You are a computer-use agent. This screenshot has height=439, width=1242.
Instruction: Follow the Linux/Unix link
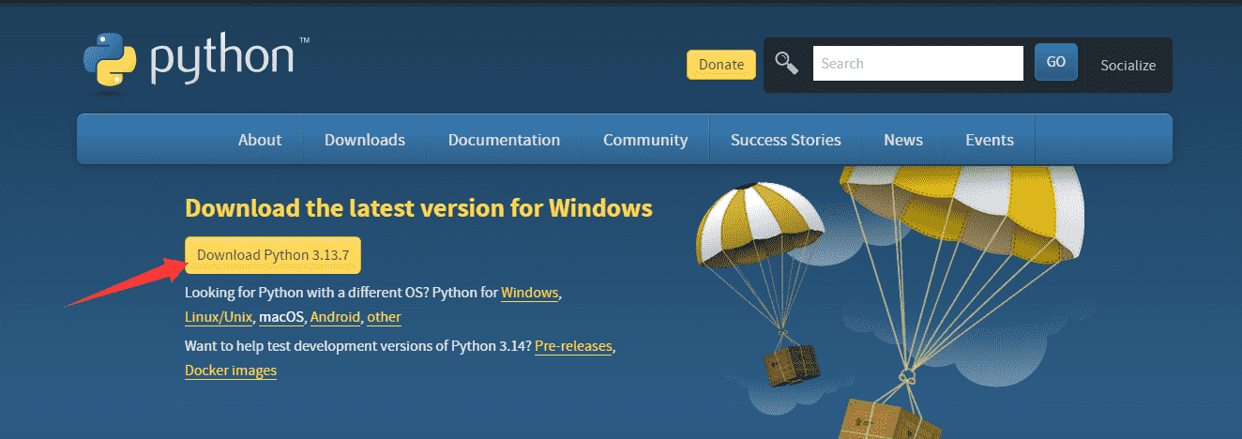coord(219,317)
